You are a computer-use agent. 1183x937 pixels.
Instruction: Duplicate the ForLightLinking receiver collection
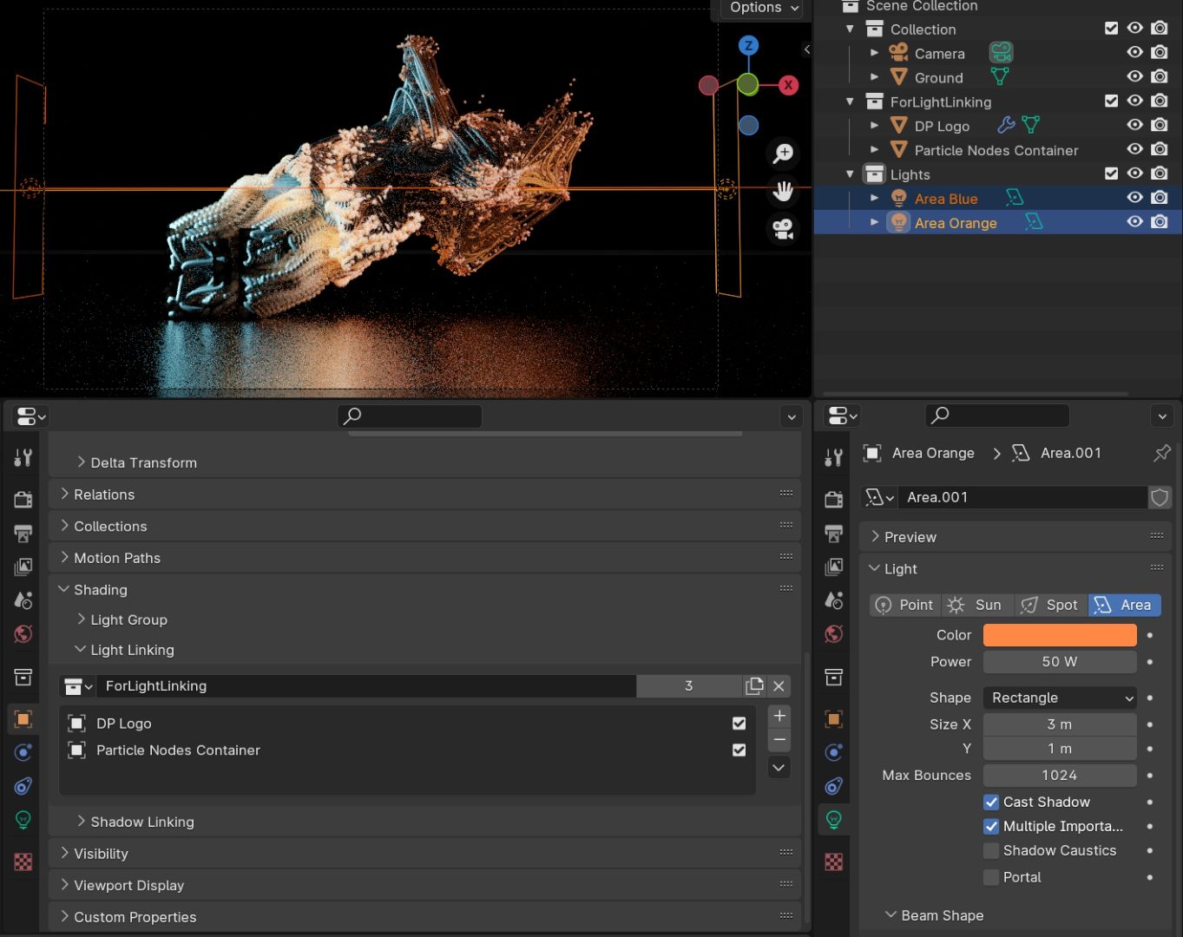[x=754, y=685]
